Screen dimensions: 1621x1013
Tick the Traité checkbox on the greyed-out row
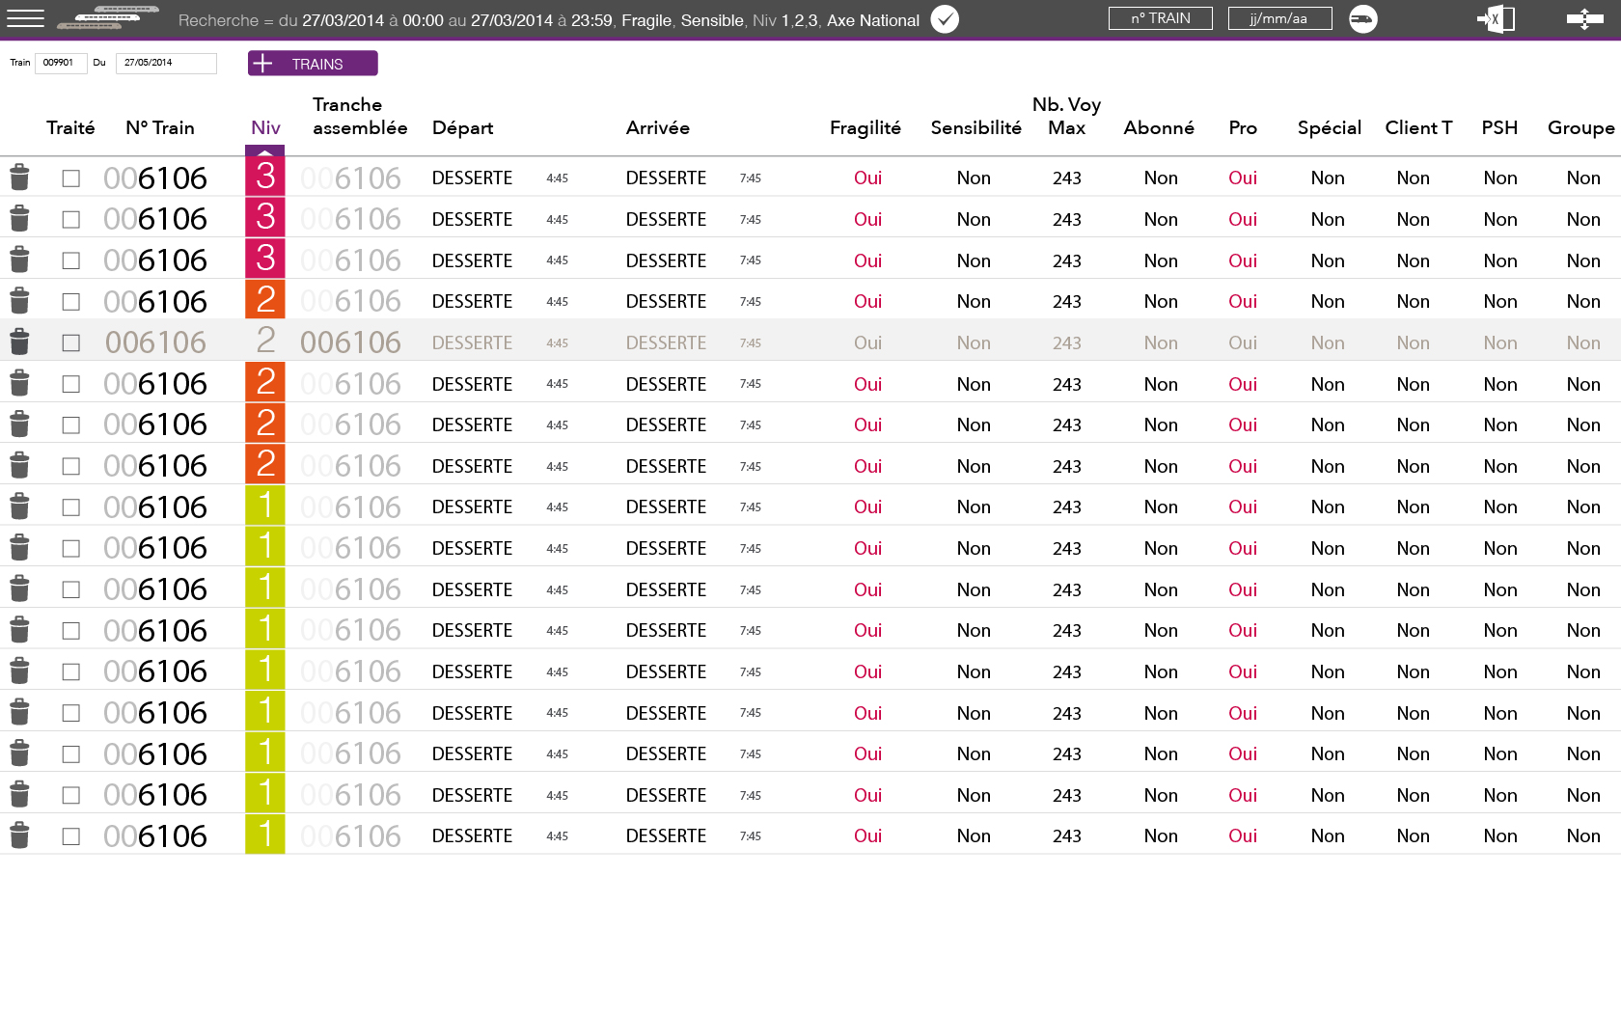coord(70,342)
